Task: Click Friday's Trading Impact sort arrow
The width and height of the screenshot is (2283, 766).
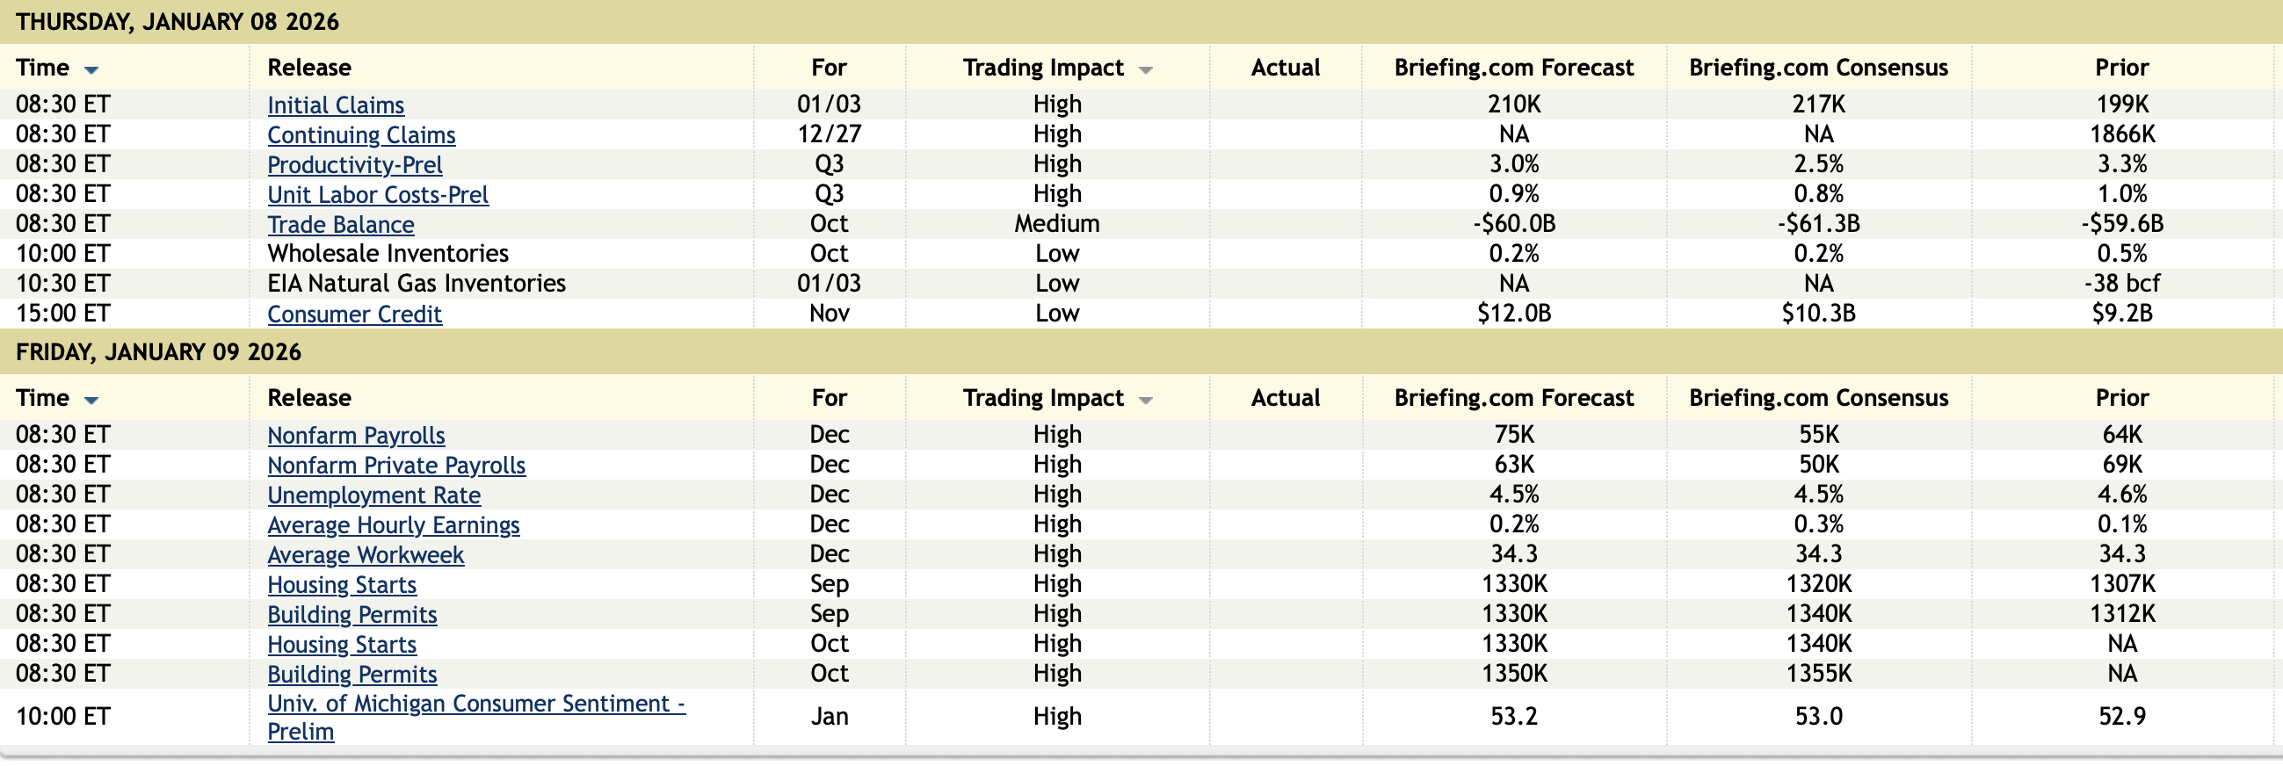Action: tap(1145, 401)
